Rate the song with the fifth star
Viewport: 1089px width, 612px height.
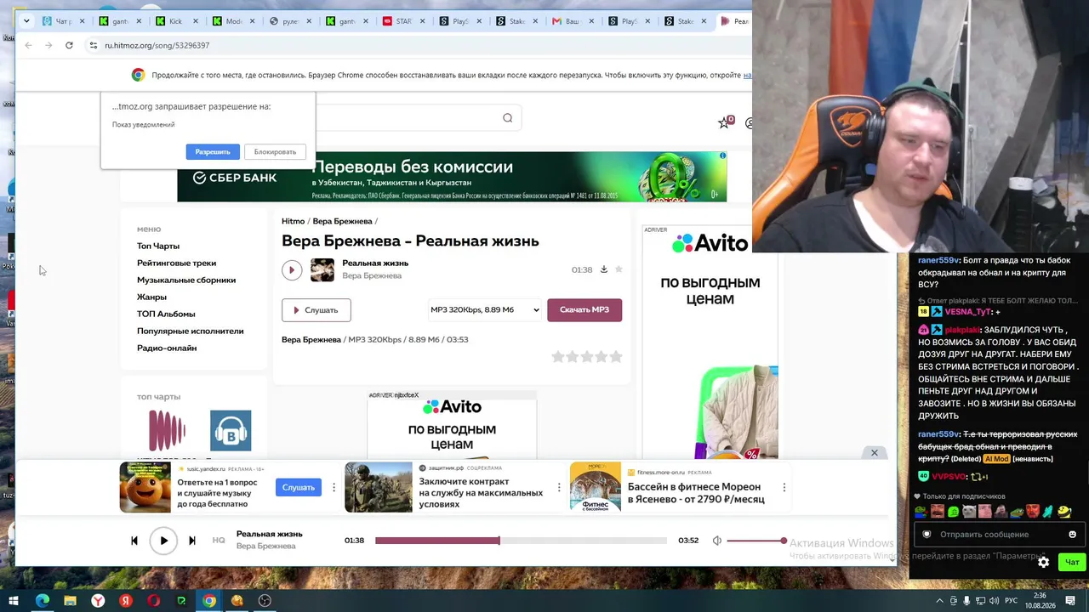(x=616, y=357)
